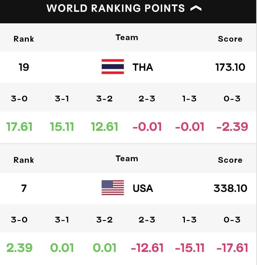Click the 1-3 column label under USA
The height and width of the screenshot is (265, 257).
(x=189, y=220)
